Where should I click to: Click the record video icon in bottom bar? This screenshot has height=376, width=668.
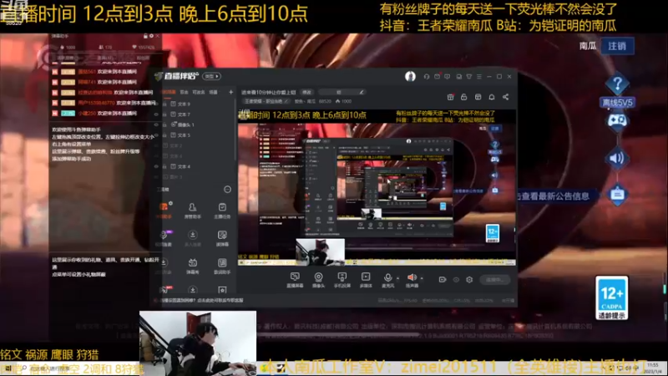[443, 280]
